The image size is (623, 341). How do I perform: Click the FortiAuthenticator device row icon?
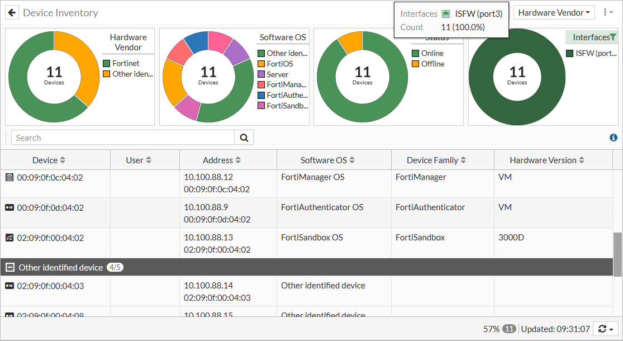coord(9,207)
